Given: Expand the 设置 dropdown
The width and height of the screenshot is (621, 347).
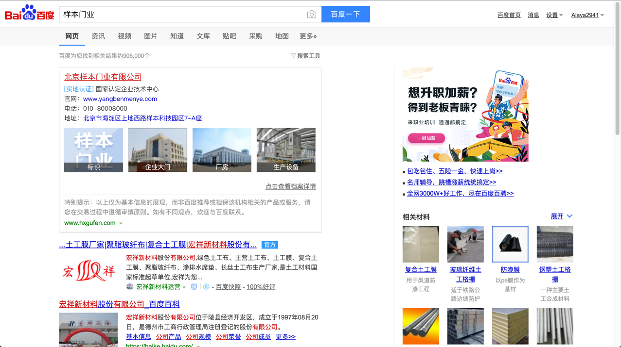Looking at the screenshot, I should [554, 15].
